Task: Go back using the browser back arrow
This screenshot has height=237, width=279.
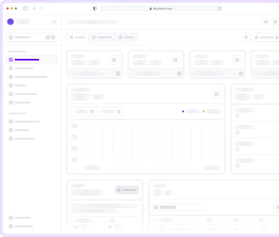Action: coord(34,9)
